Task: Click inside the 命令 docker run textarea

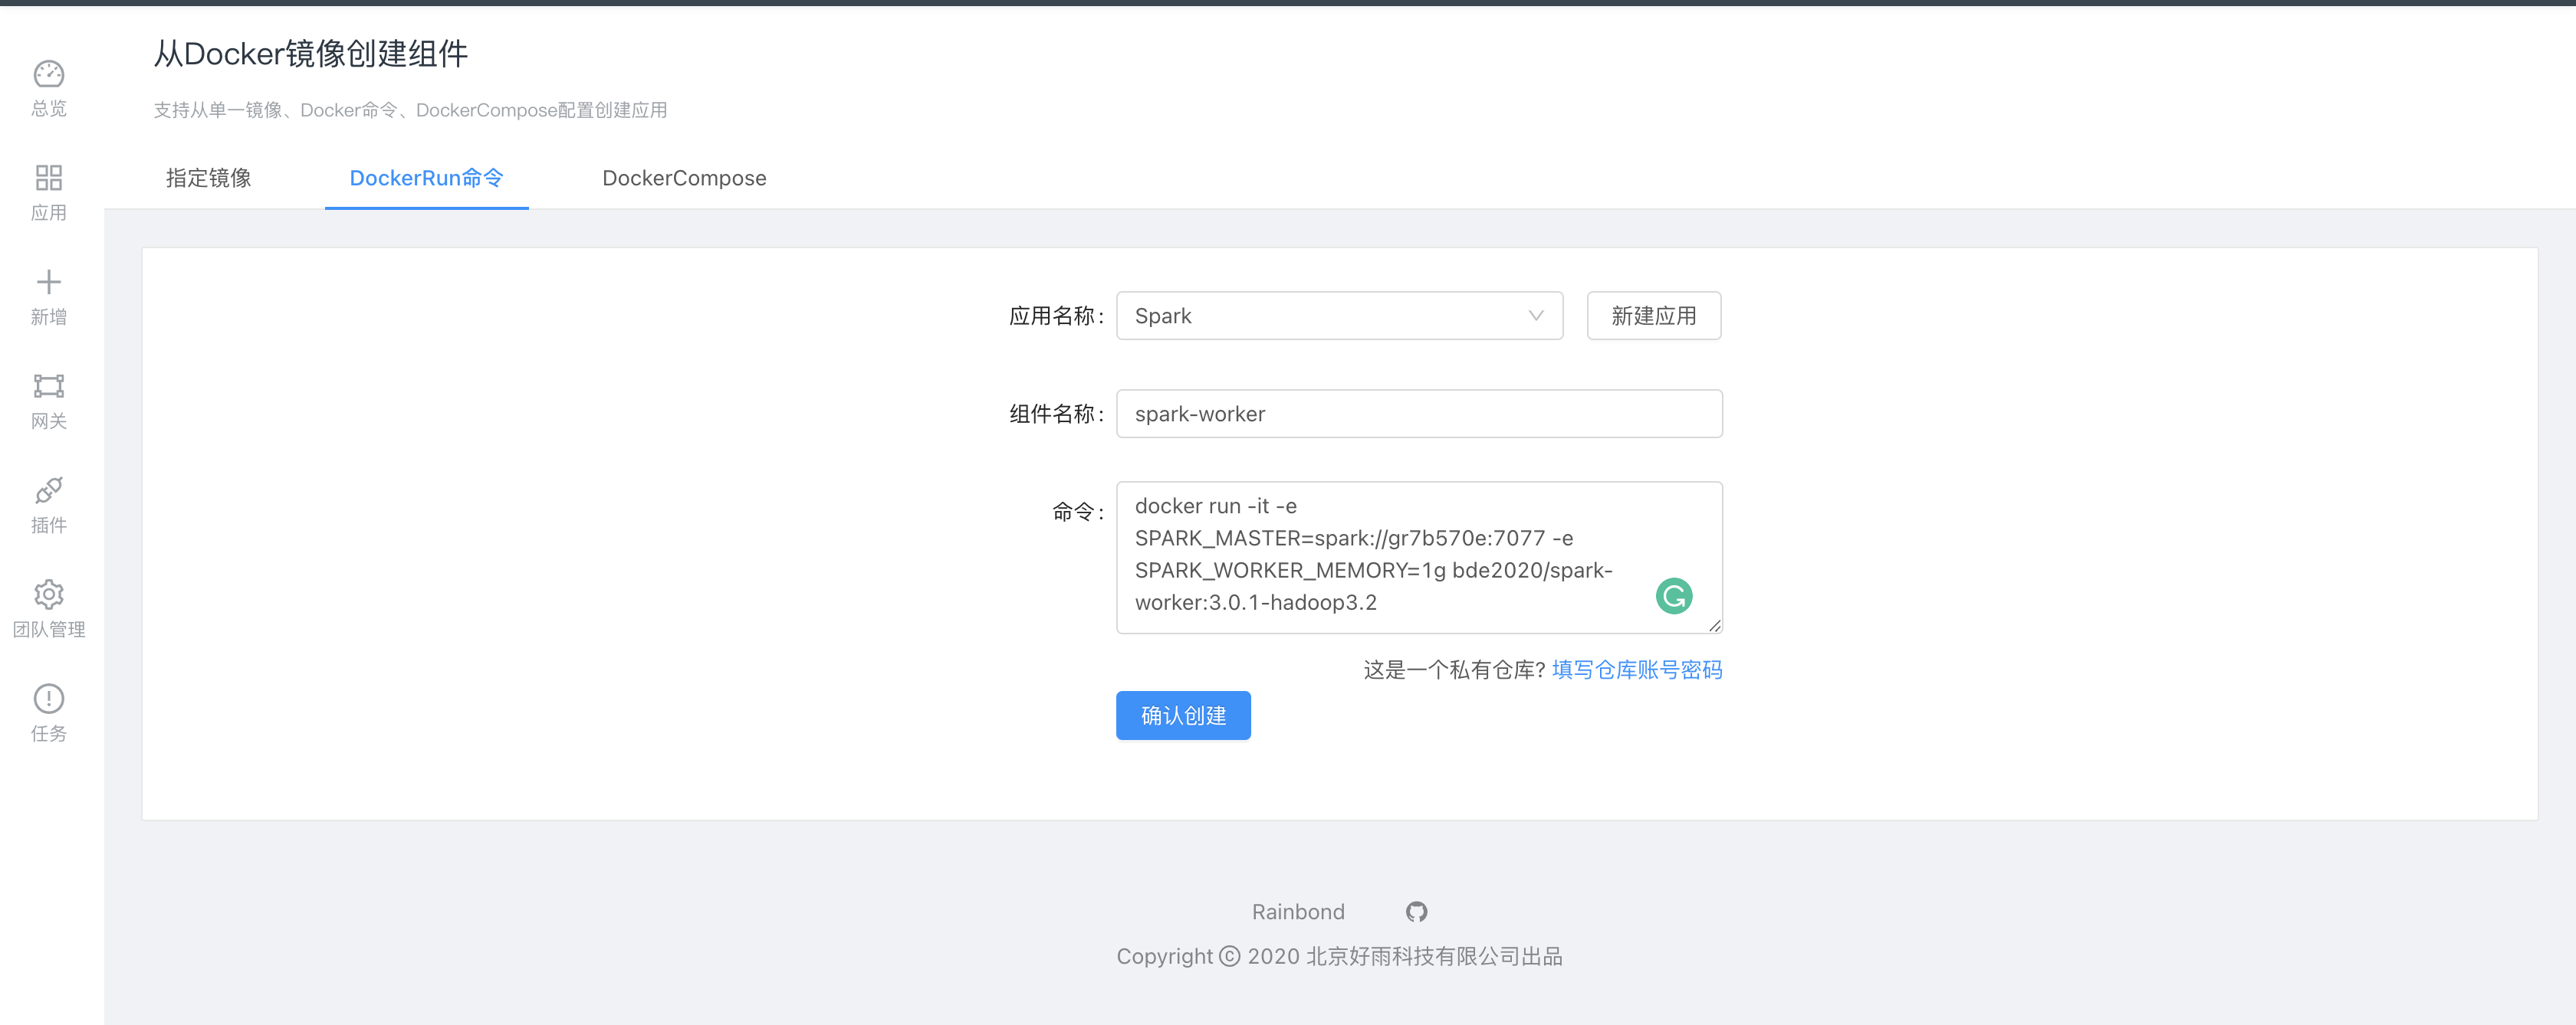Action: (x=1418, y=556)
